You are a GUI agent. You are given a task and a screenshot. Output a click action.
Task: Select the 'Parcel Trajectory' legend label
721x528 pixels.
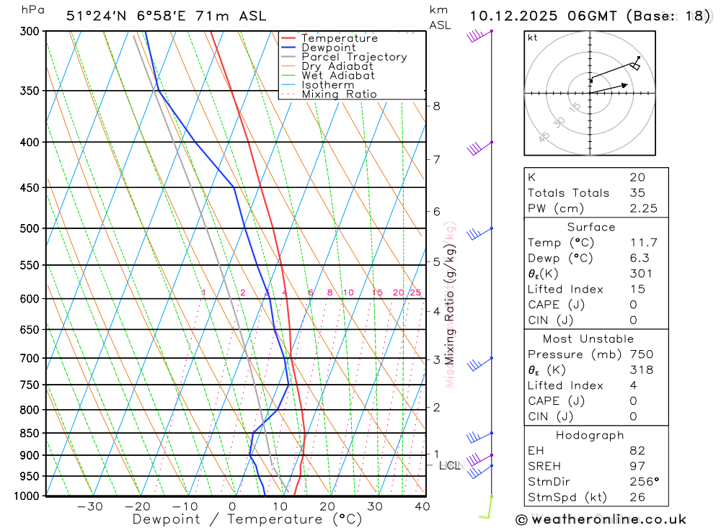(x=354, y=57)
